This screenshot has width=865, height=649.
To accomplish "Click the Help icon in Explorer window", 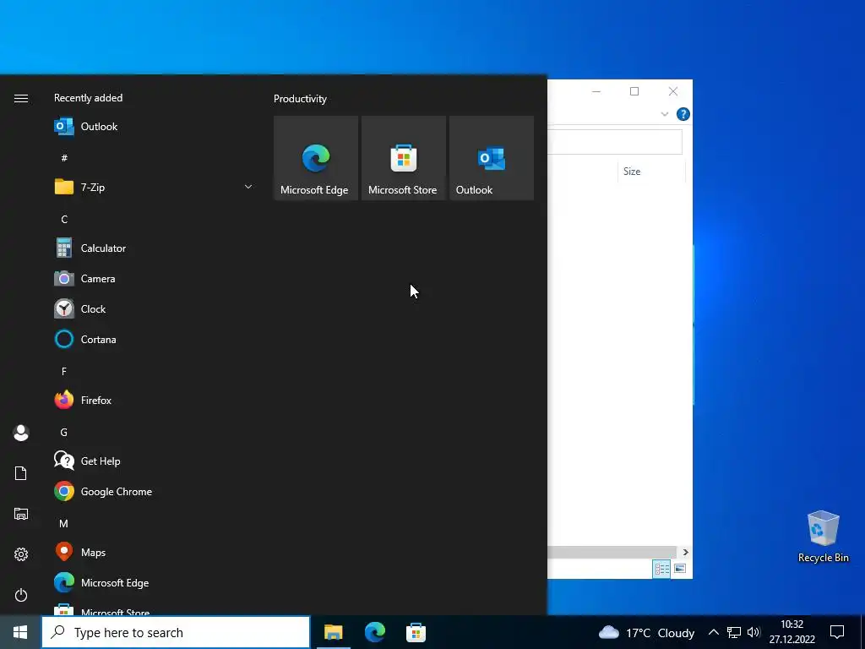I will point(683,114).
